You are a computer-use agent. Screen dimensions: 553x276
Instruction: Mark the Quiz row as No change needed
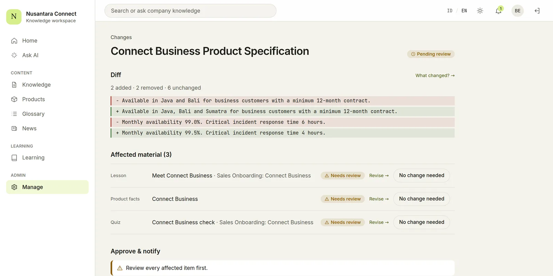421,223
